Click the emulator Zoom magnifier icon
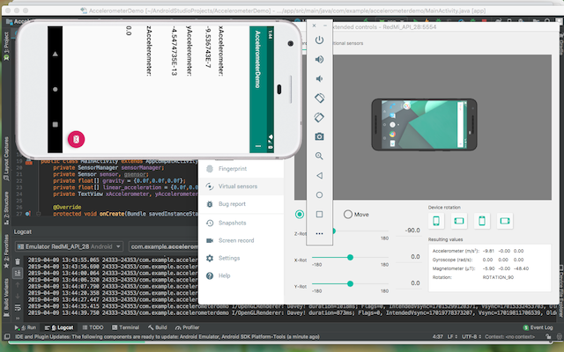 tap(319, 156)
